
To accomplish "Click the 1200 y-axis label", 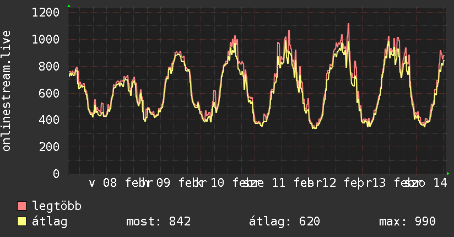I will pos(46,13).
